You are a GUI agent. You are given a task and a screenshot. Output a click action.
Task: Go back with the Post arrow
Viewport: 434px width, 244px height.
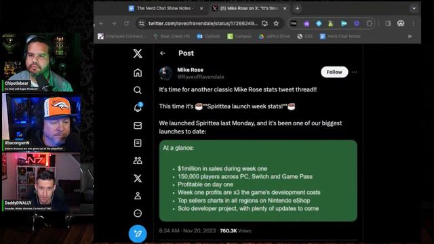[x=163, y=53]
